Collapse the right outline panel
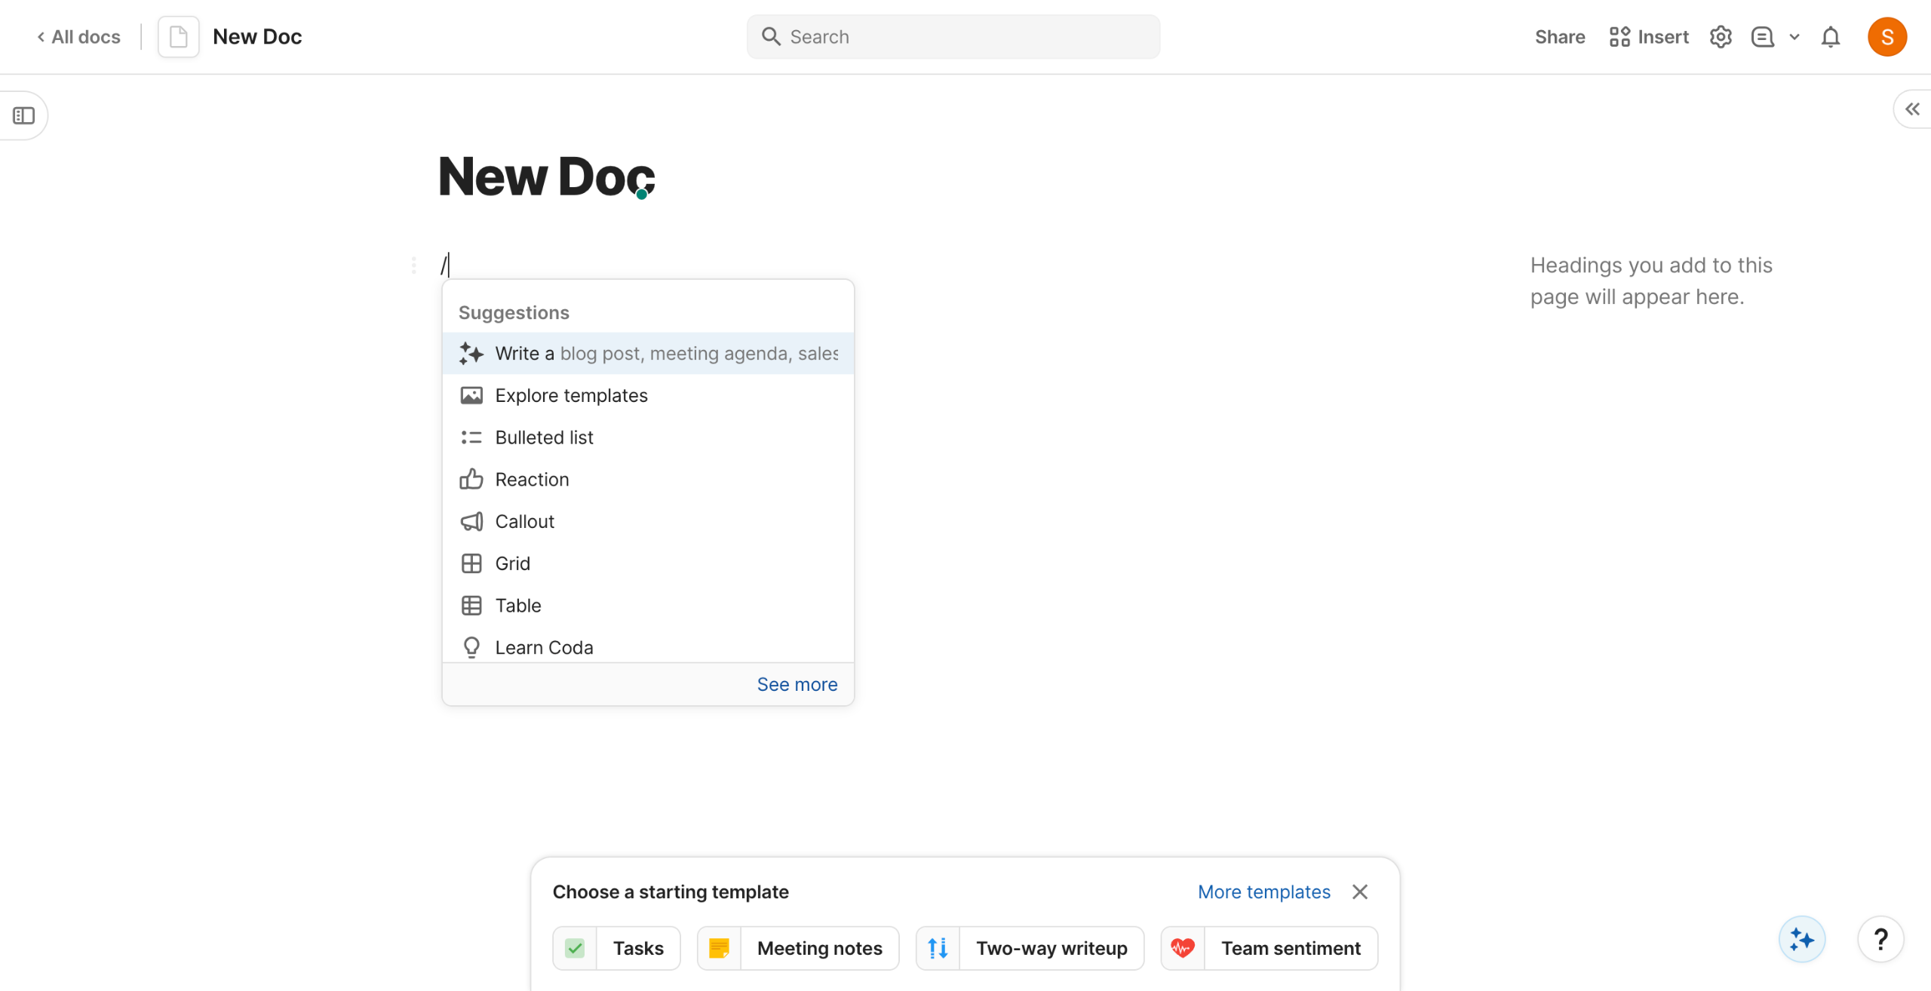This screenshot has width=1931, height=991. (x=1912, y=109)
